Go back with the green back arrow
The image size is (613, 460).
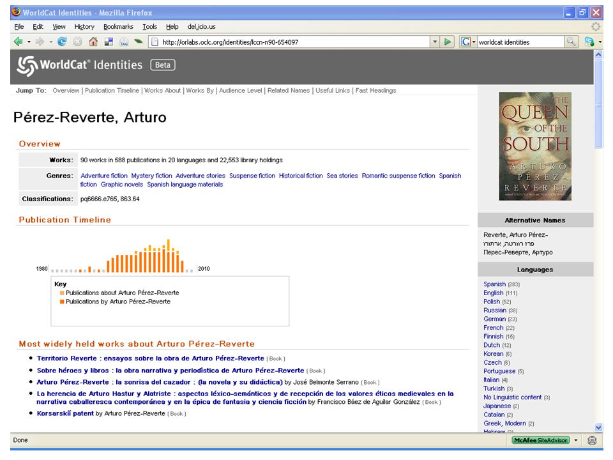click(18, 42)
